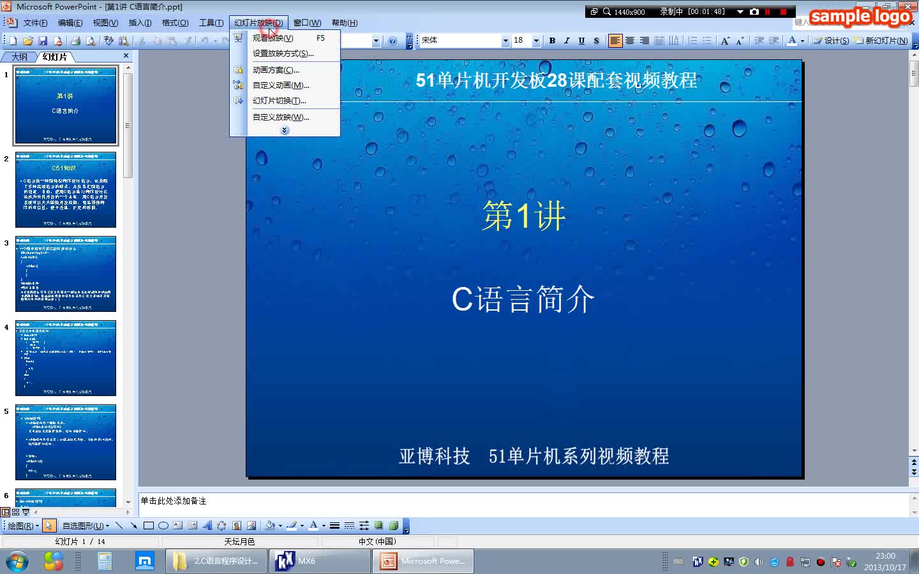Toggle bold formatting
The width and height of the screenshot is (919, 574).
(552, 41)
